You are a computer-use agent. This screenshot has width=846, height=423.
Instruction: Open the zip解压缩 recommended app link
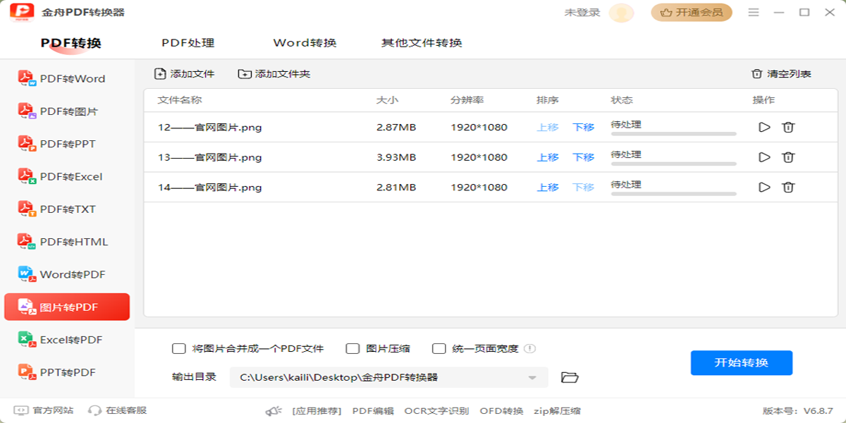point(557,410)
